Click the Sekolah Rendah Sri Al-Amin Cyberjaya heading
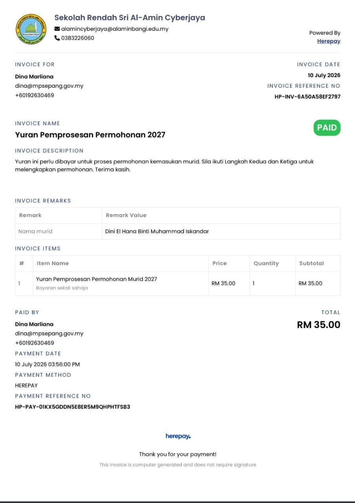The width and height of the screenshot is (355, 503). pyautogui.click(x=130, y=18)
